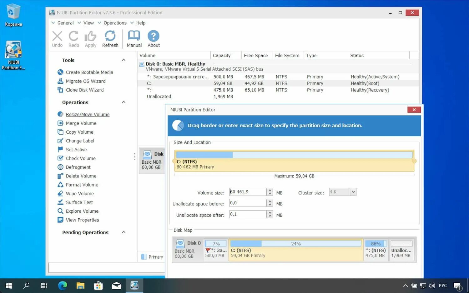The image size is (469, 293).
Task: Open the About question mark icon
Action: (154, 36)
